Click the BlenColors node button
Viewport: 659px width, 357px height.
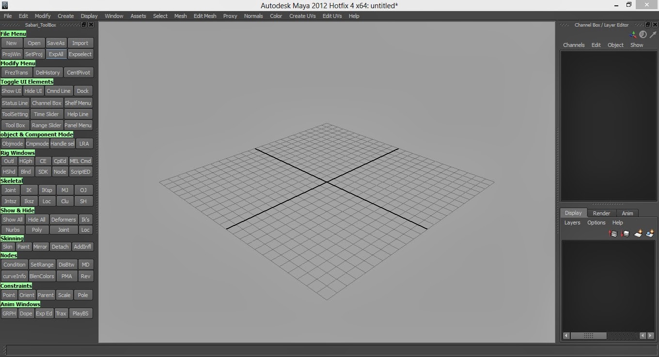point(42,276)
